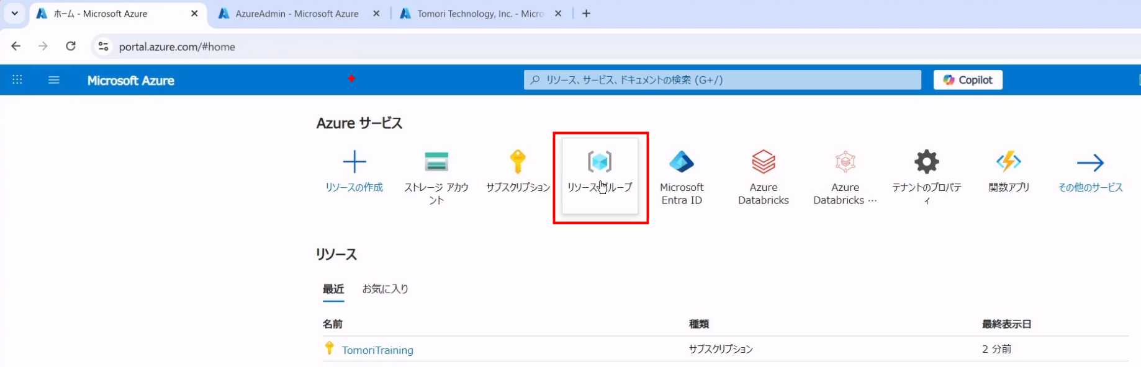Switch to the Tomori Technology browser tab

click(480, 14)
